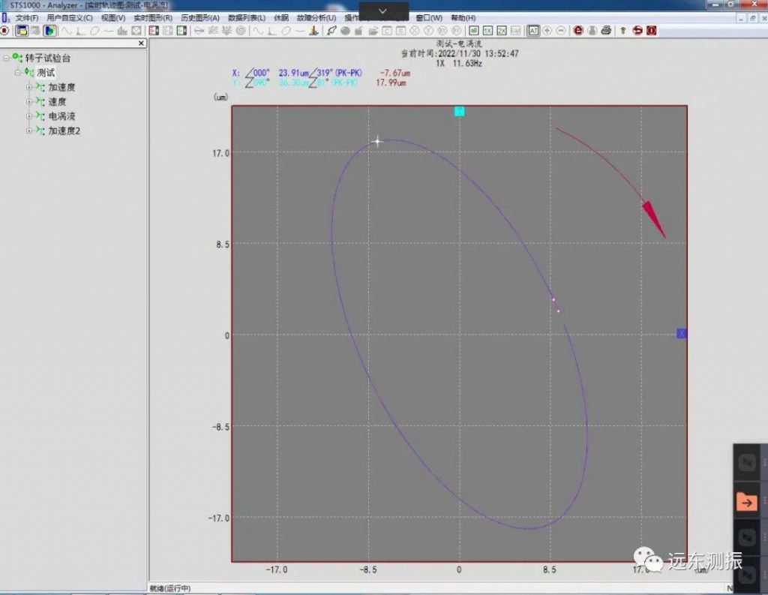Select the 加速度2 item in tree
The height and width of the screenshot is (595, 768).
(x=64, y=131)
